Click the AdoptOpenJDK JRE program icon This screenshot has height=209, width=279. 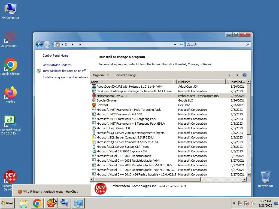click(94, 86)
